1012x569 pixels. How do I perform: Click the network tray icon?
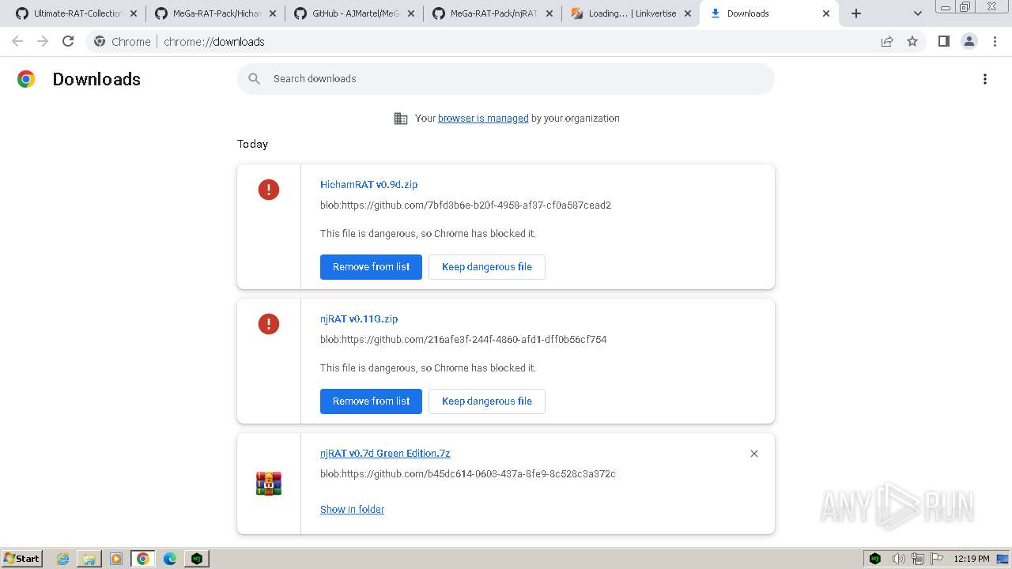(x=918, y=559)
